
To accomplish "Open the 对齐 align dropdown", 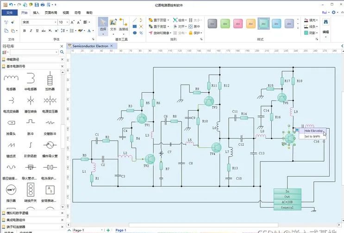I will pos(180,26).
